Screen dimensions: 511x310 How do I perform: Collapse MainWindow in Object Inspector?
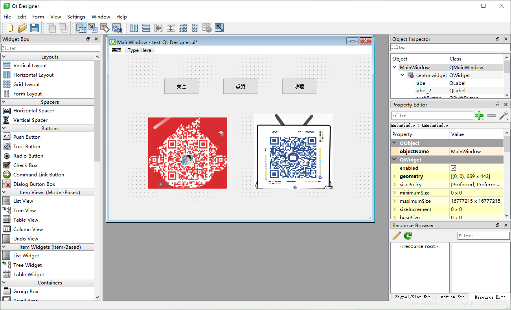pos(395,67)
